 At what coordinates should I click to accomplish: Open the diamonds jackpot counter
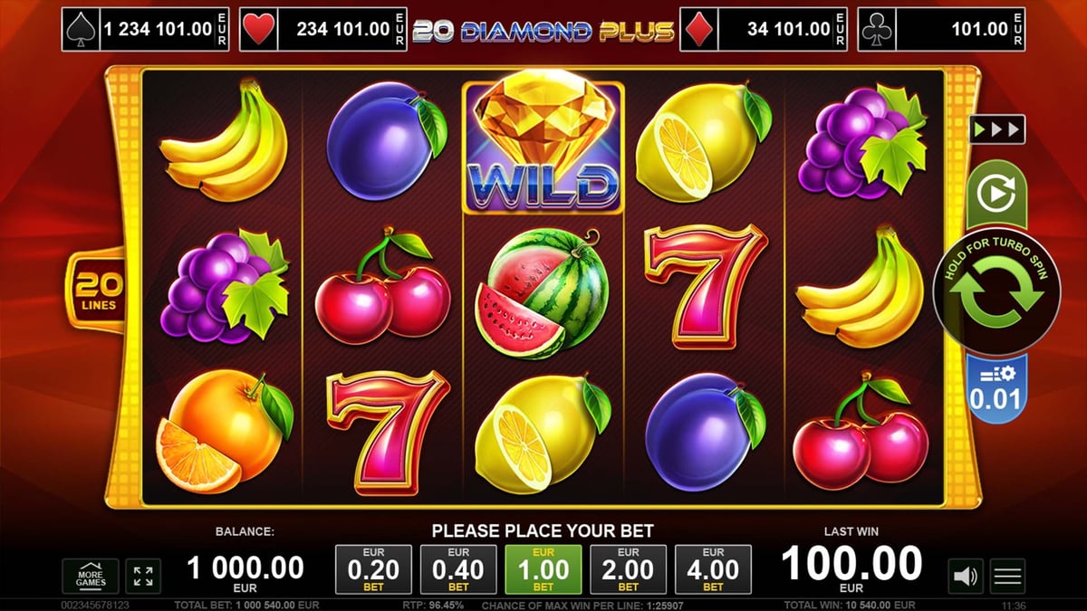[763, 30]
